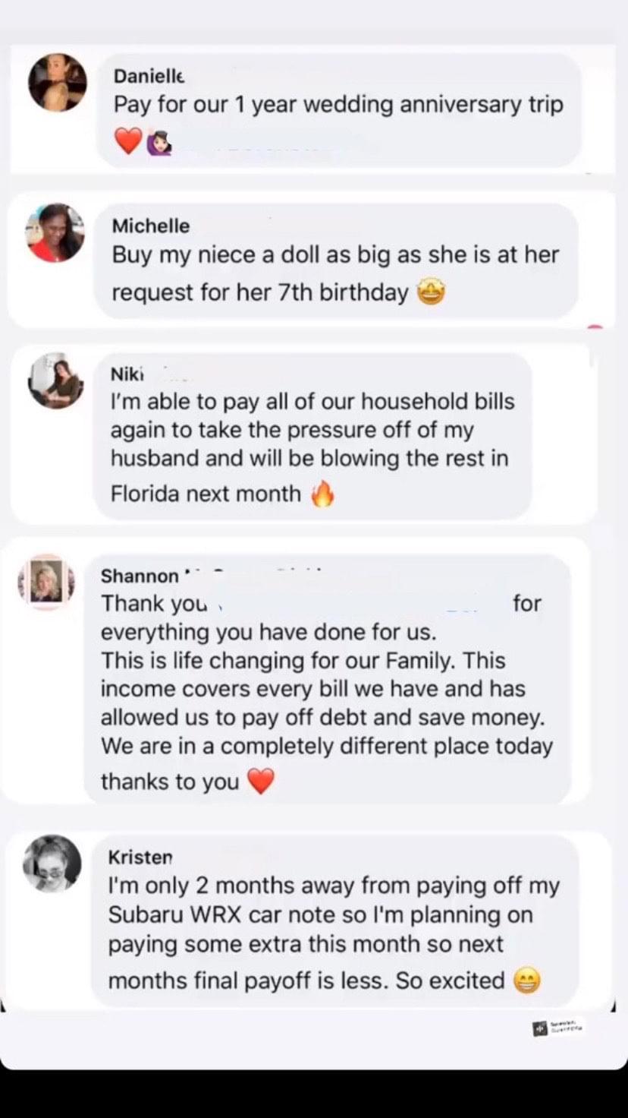Click the star-eyes emoji in Michelle's comment

(432, 292)
